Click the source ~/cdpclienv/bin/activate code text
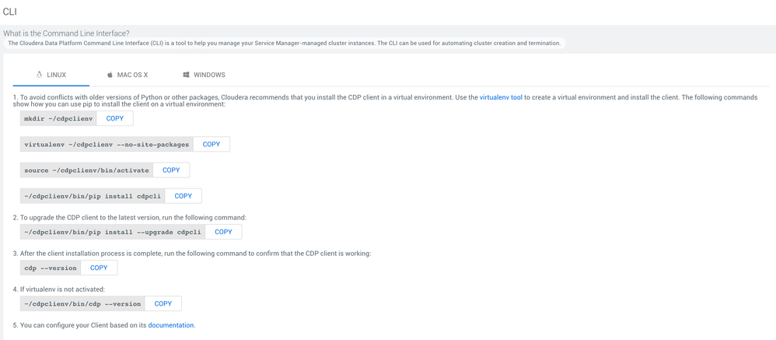 86,170
